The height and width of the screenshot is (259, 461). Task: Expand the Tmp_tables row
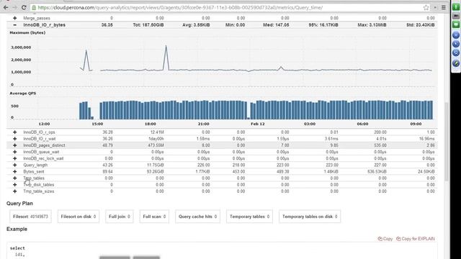14,178
